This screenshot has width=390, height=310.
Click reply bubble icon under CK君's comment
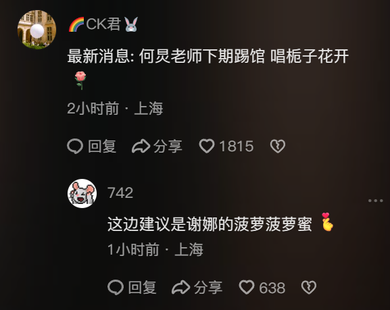coord(75,146)
